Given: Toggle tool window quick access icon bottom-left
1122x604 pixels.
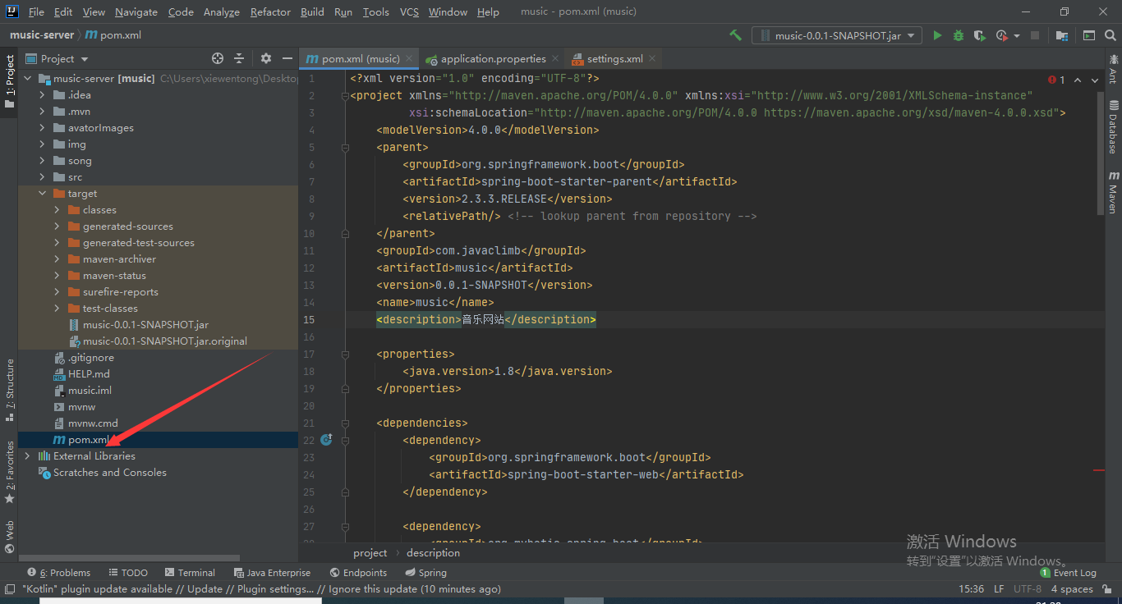Looking at the screenshot, I should point(9,588).
